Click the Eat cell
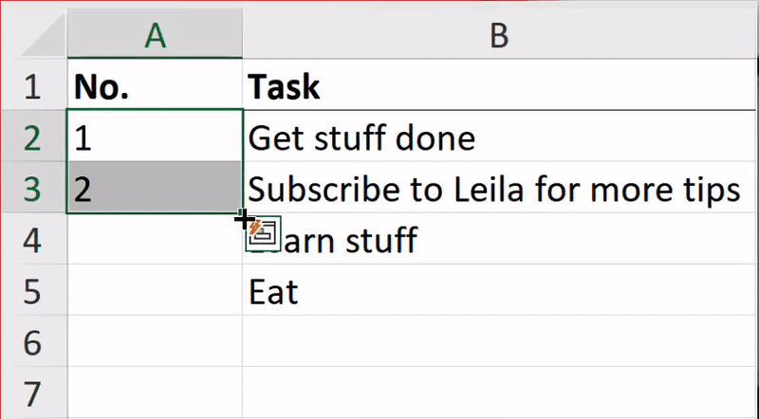 tap(499, 291)
